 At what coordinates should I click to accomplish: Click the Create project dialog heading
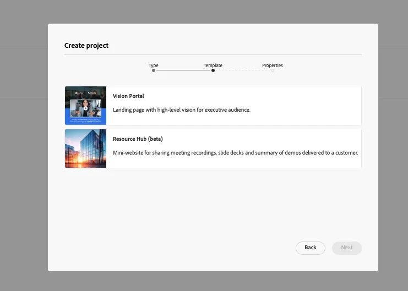86,46
